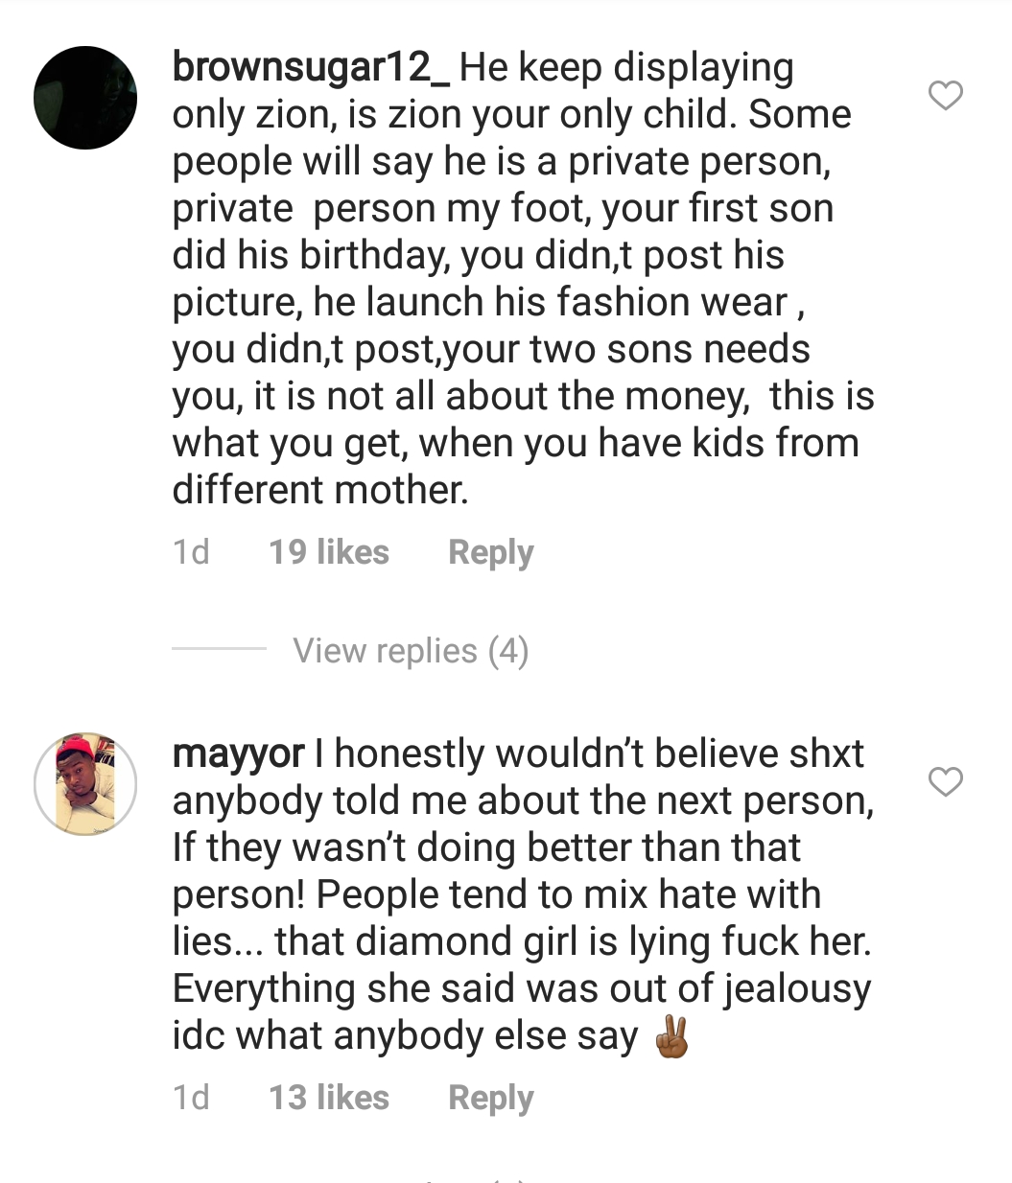1012x1183 pixels.
Task: Tap the 'People tend to mix hate with' line
Action: point(497,895)
